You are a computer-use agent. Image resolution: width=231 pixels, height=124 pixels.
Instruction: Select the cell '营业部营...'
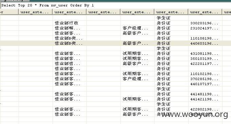[67, 64]
